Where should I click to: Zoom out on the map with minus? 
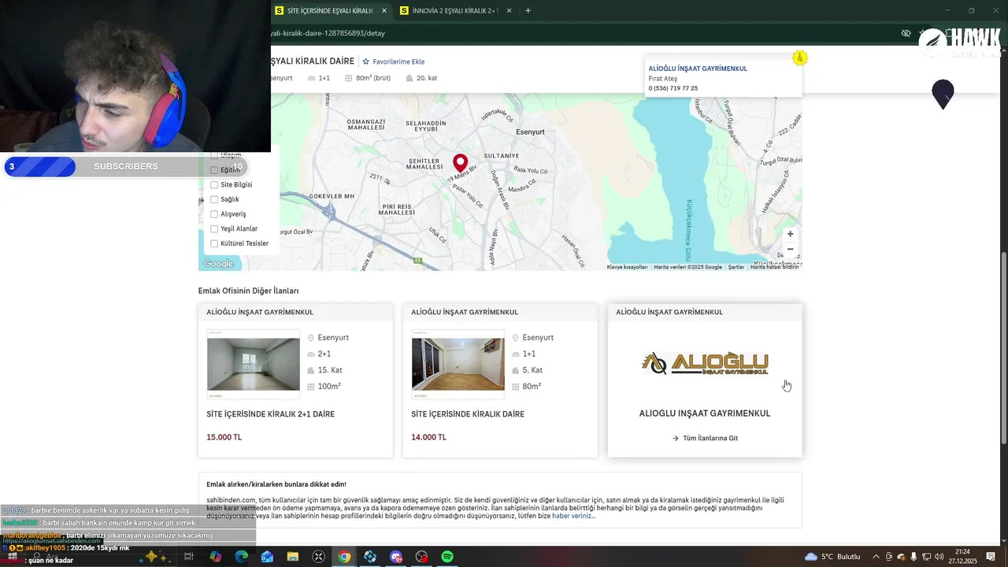(790, 250)
